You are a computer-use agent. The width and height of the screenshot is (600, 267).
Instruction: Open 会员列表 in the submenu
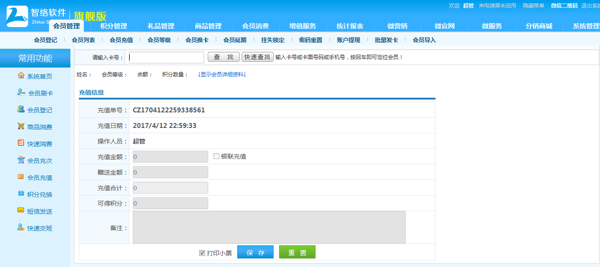pyautogui.click(x=83, y=40)
